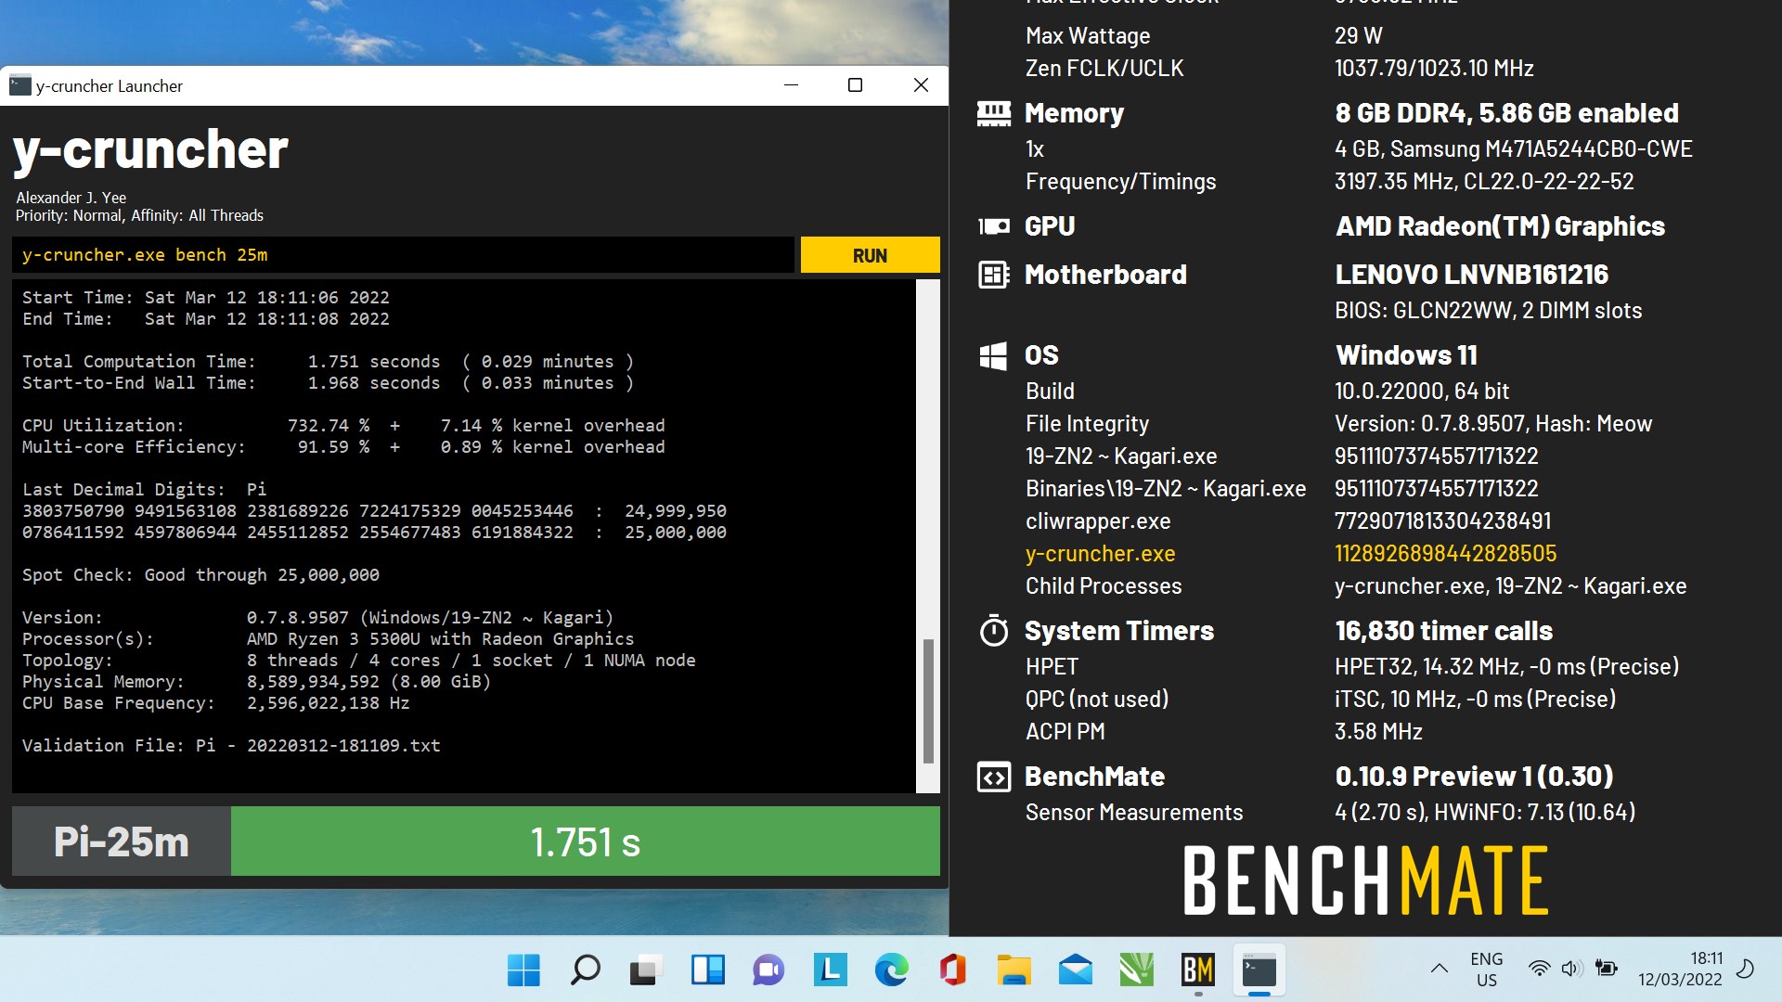Launch Microsoft Edge from the taskbar
The image size is (1782, 1002).
pos(891,970)
